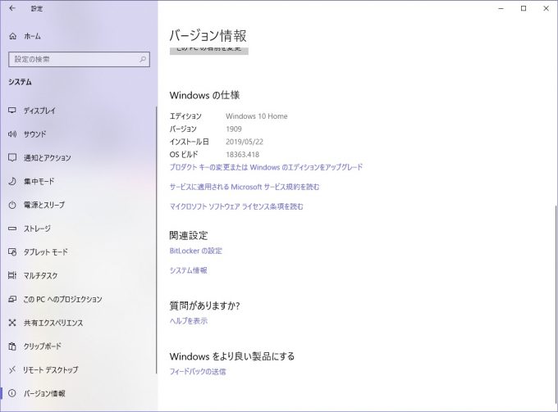558x412 pixels.
Task: Click the 質問がありますか? heading
Action: pos(204,306)
